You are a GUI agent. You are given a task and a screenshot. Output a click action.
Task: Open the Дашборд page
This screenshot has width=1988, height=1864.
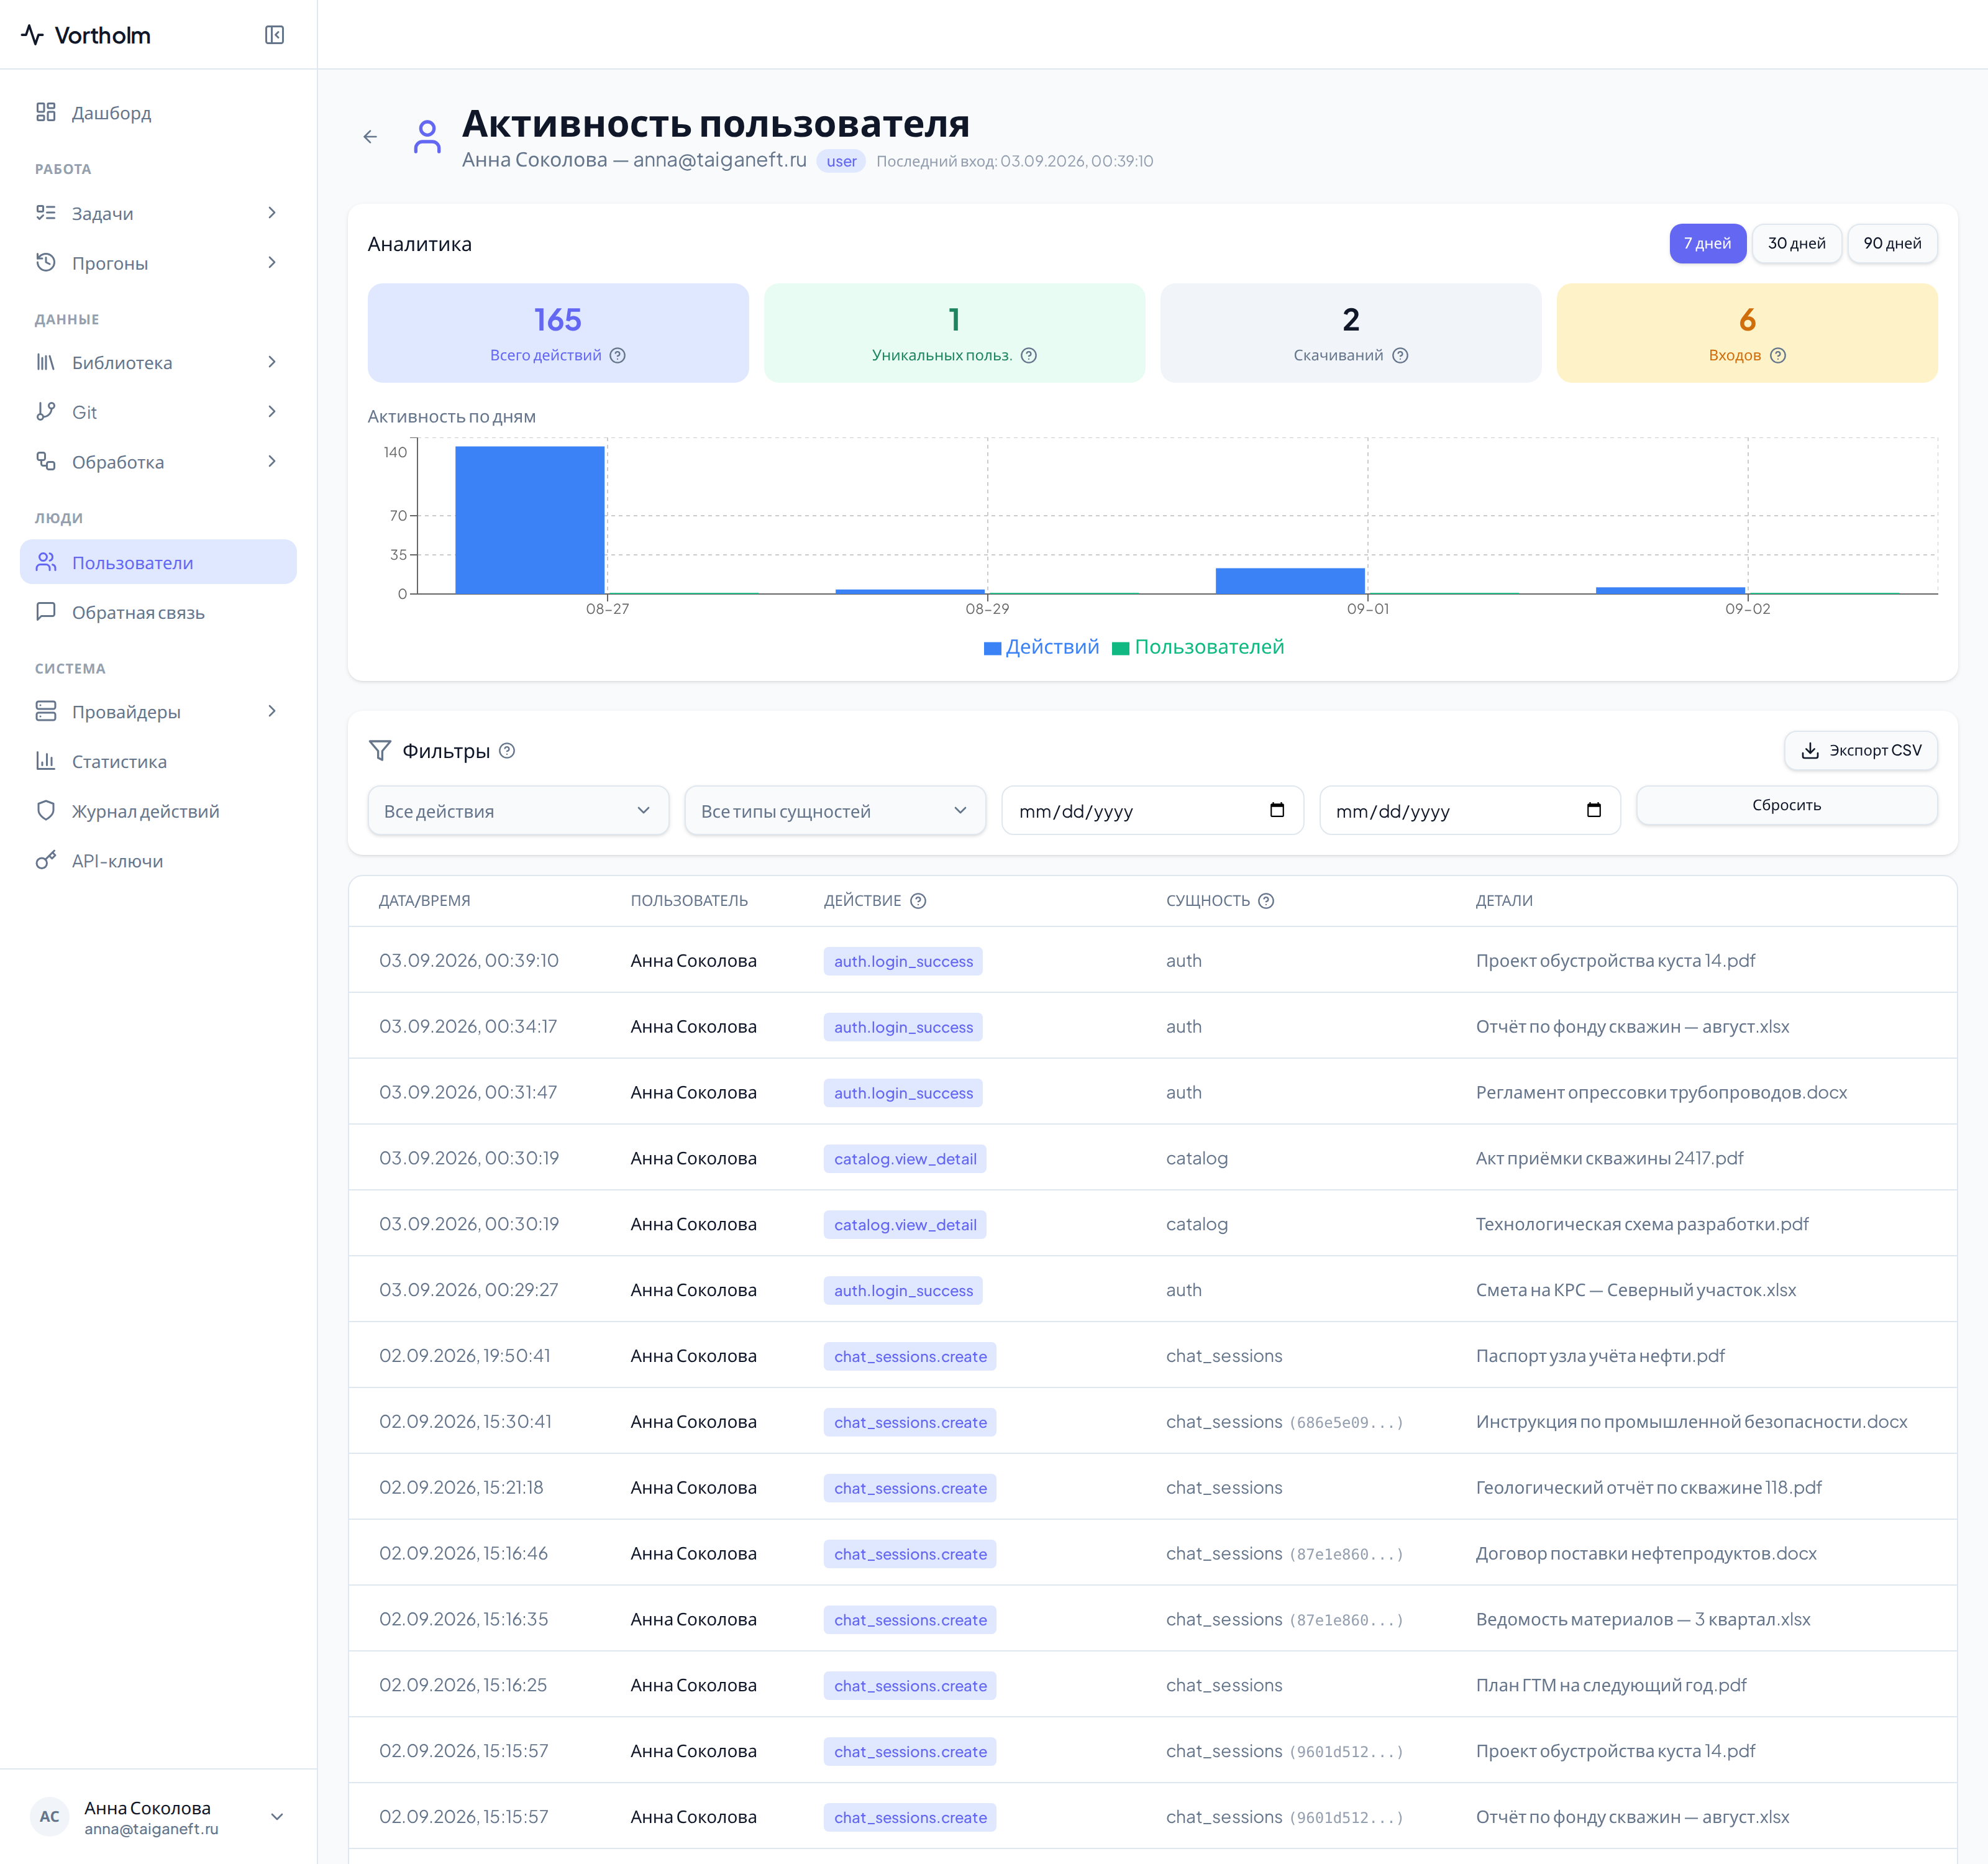(158, 112)
